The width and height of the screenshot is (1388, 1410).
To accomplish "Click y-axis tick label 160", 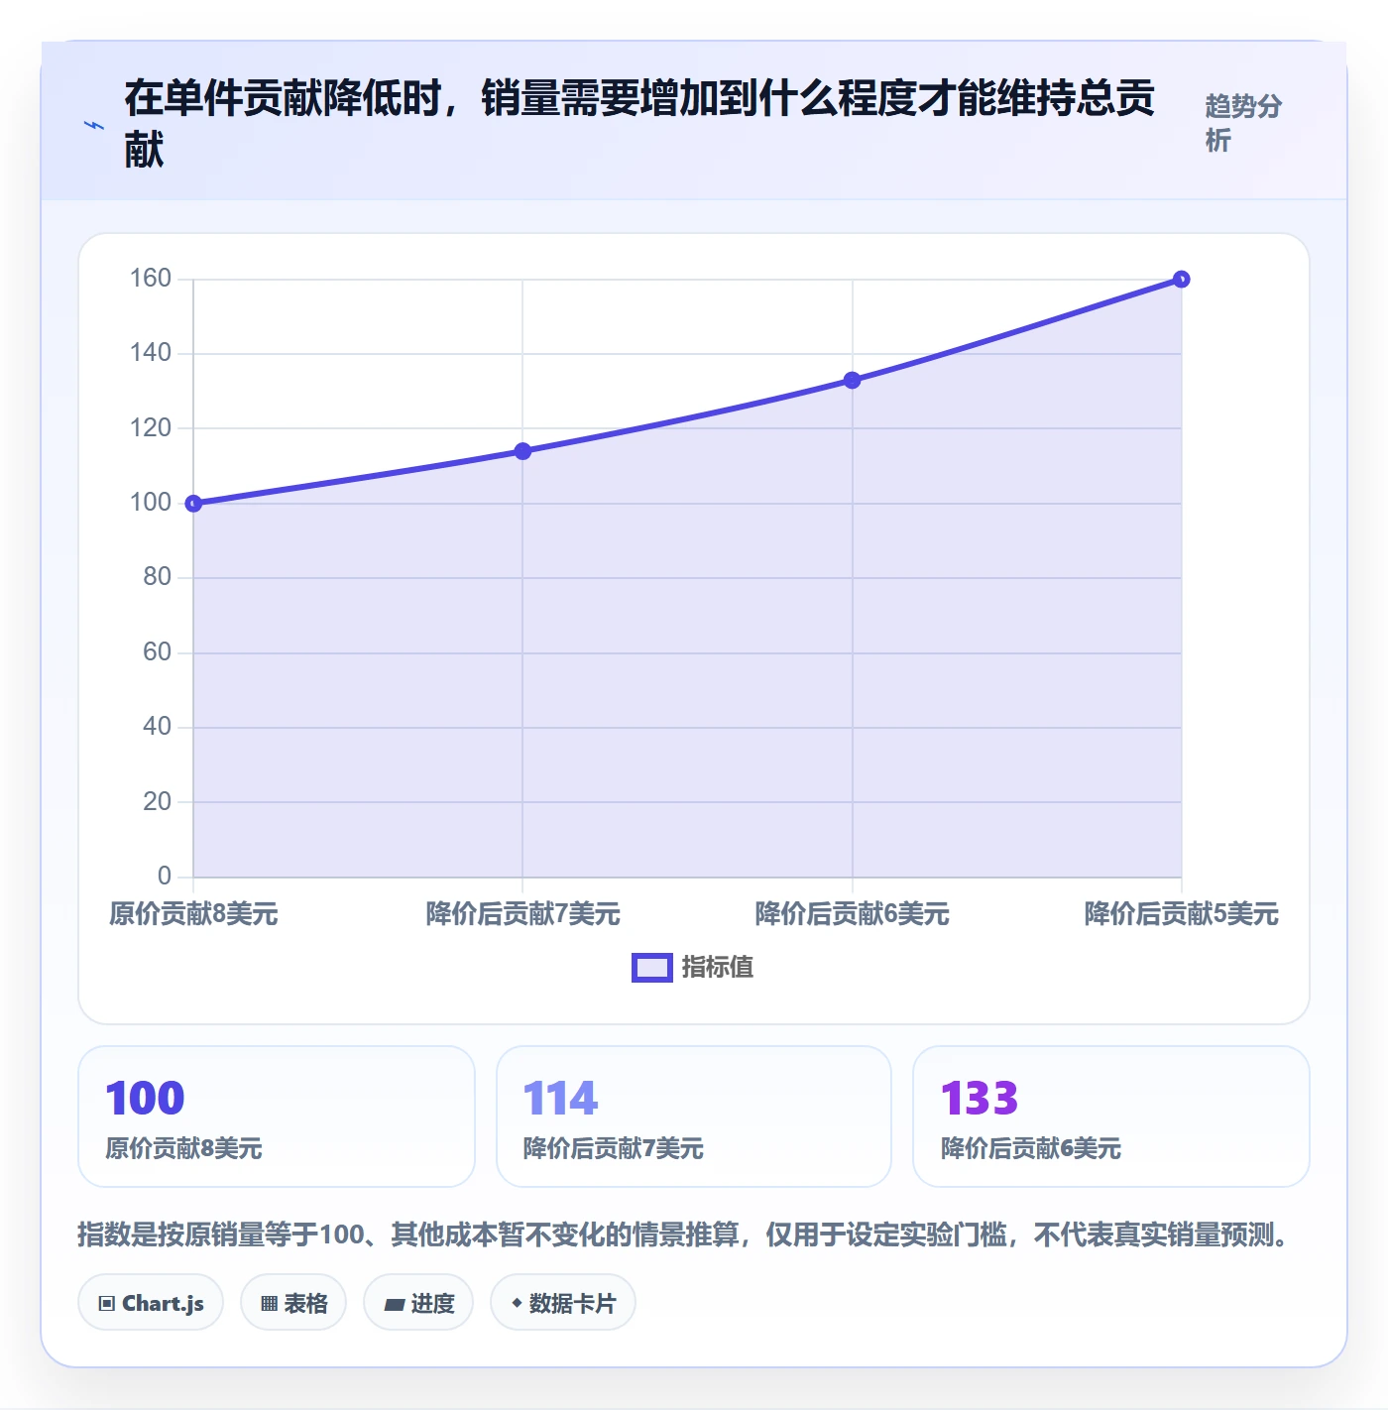I will coord(151,279).
